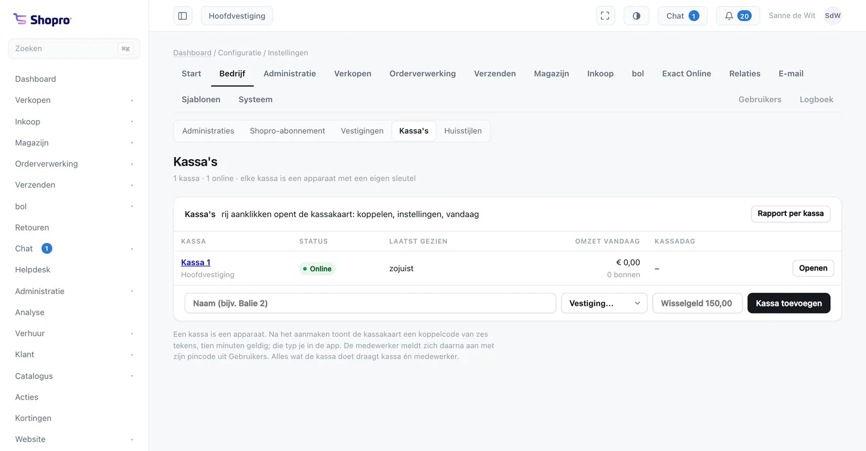Image resolution: width=866 pixels, height=451 pixels.
Task: Expand Verkopen in the sidebar
Action: [74, 100]
